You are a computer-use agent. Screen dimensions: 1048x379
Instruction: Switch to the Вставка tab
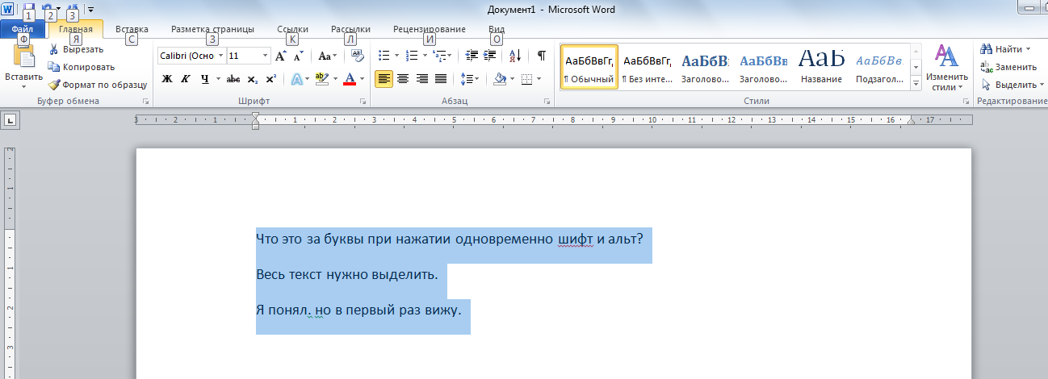(x=132, y=29)
